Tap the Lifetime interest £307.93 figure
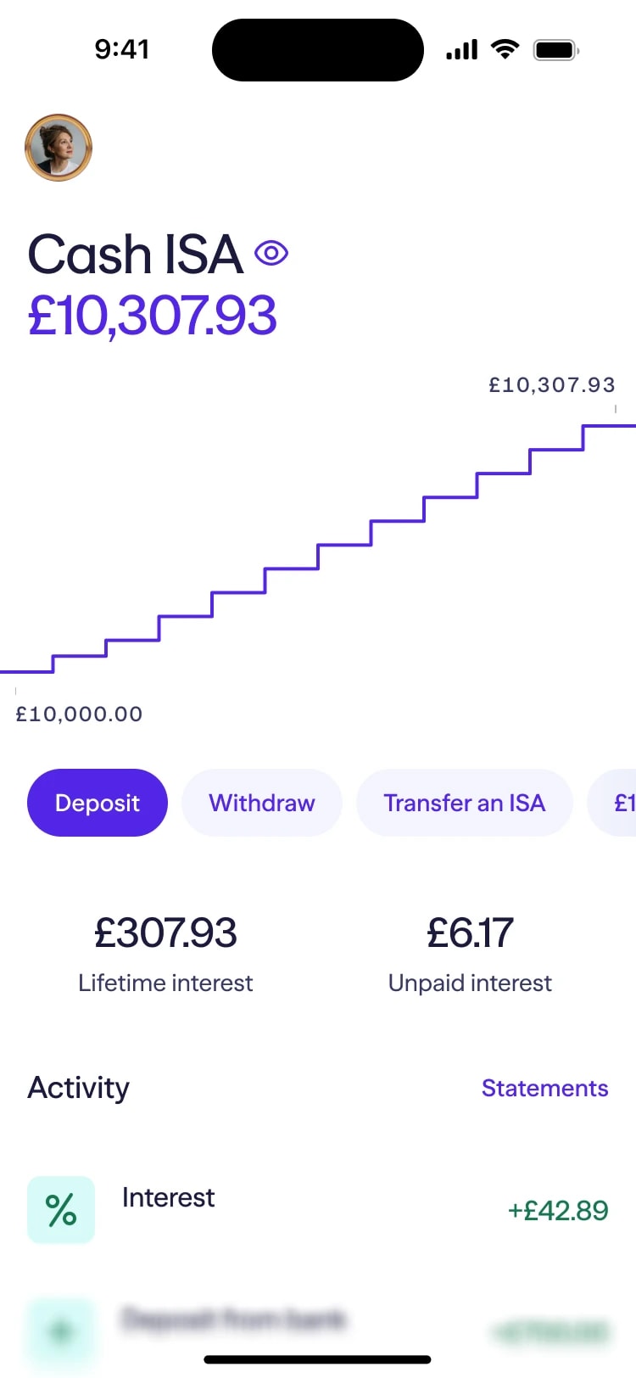The image size is (636, 1378). pos(165,933)
